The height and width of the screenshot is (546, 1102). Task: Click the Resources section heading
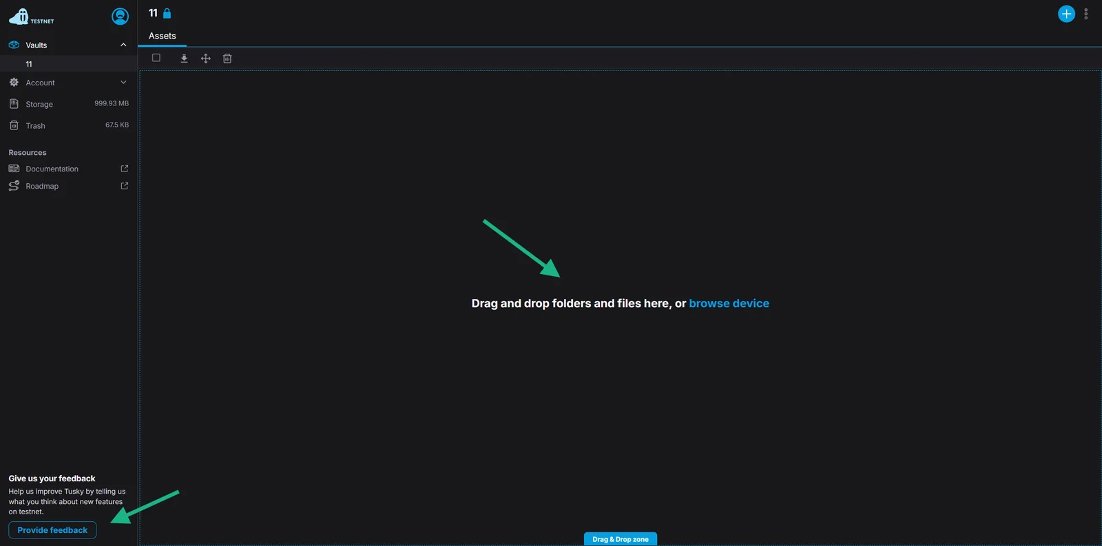[28, 153]
